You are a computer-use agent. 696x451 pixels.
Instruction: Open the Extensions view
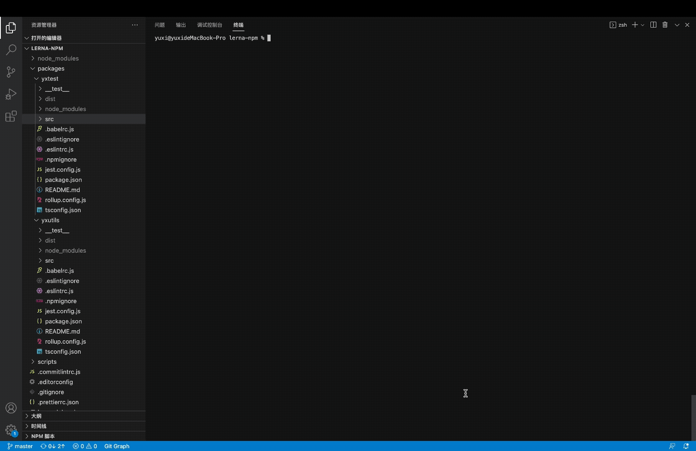[10, 117]
